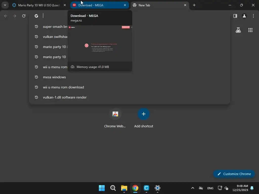This screenshot has width=259, height=194.
Task: Open the Chrome profile menu
Action: [x=244, y=16]
